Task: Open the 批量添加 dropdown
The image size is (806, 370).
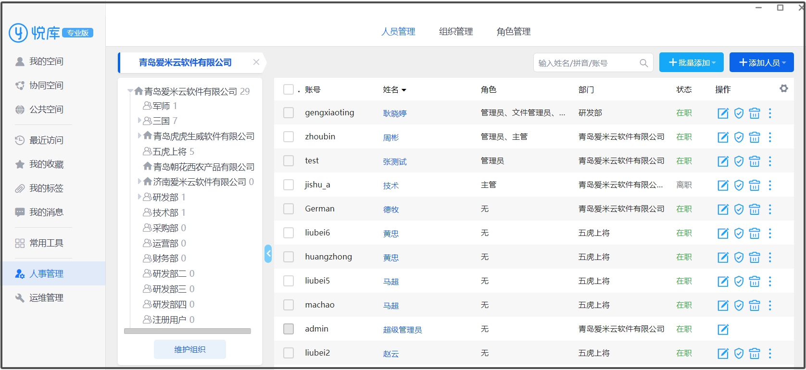Action: 691,63
